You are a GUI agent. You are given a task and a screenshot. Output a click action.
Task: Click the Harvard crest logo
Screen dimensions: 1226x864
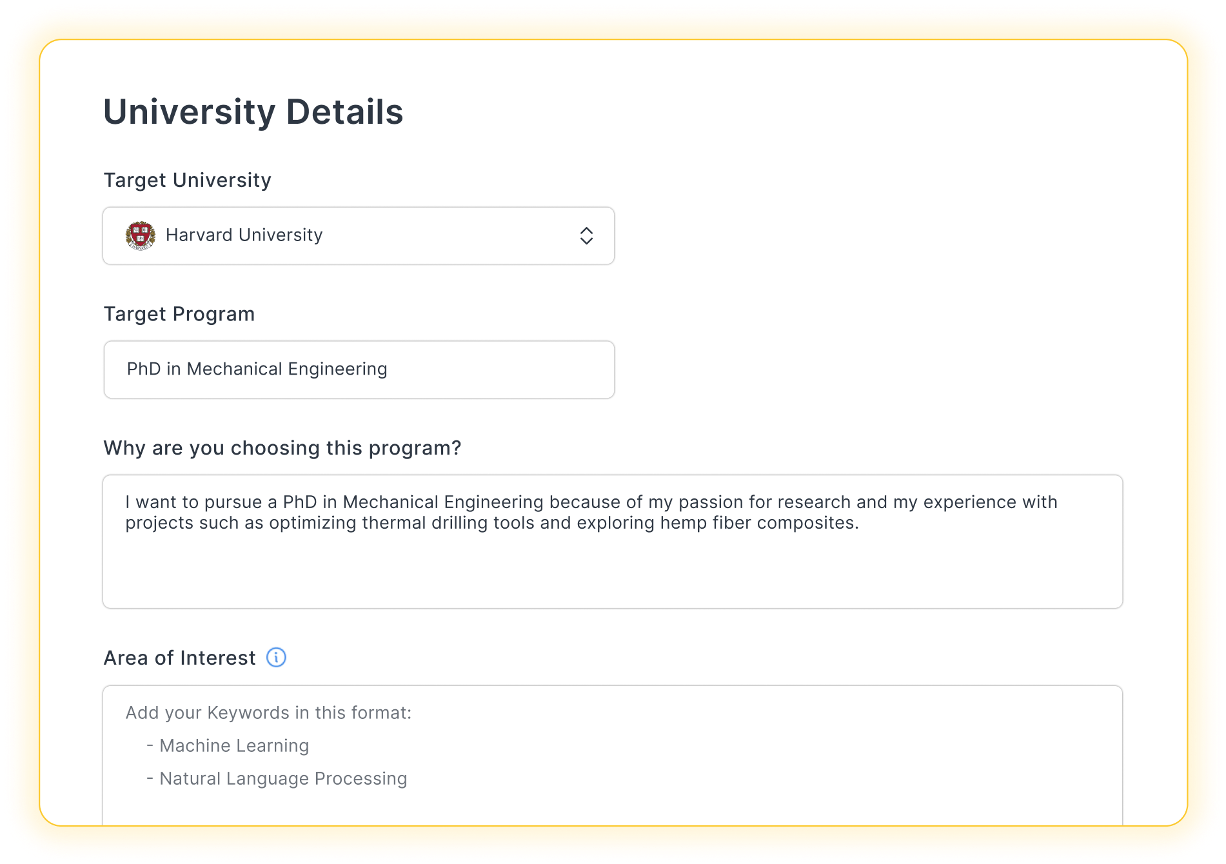tap(140, 236)
